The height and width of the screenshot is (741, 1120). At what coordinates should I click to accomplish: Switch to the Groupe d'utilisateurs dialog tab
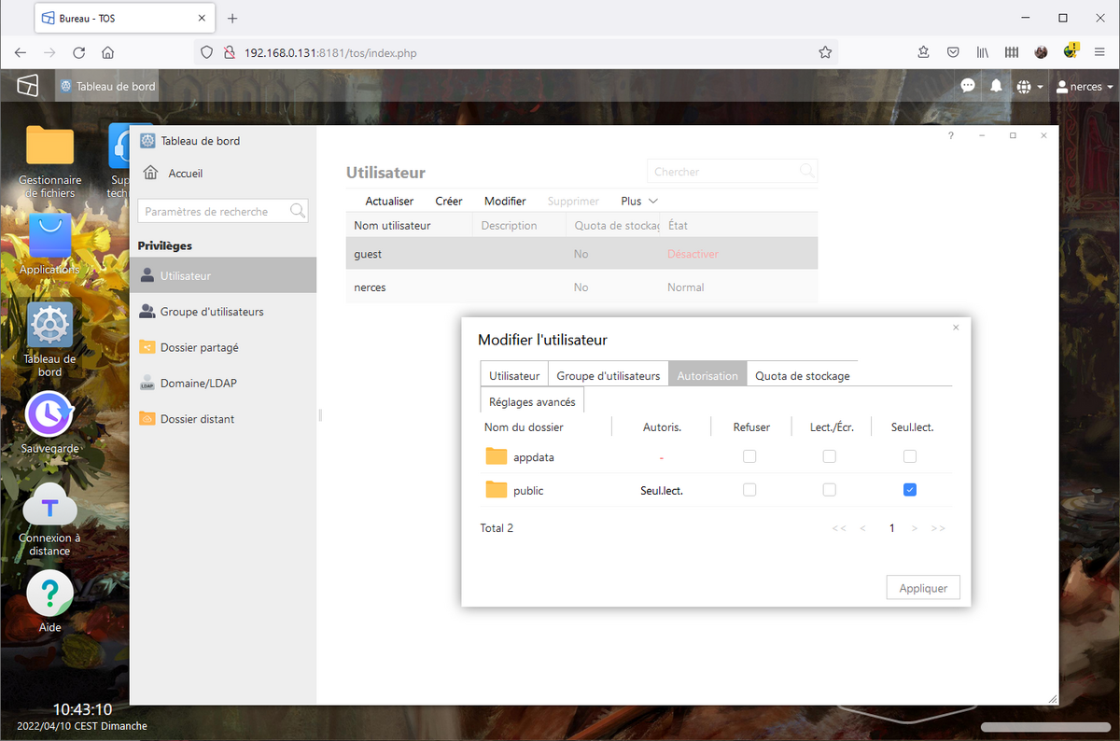pyautogui.click(x=609, y=375)
